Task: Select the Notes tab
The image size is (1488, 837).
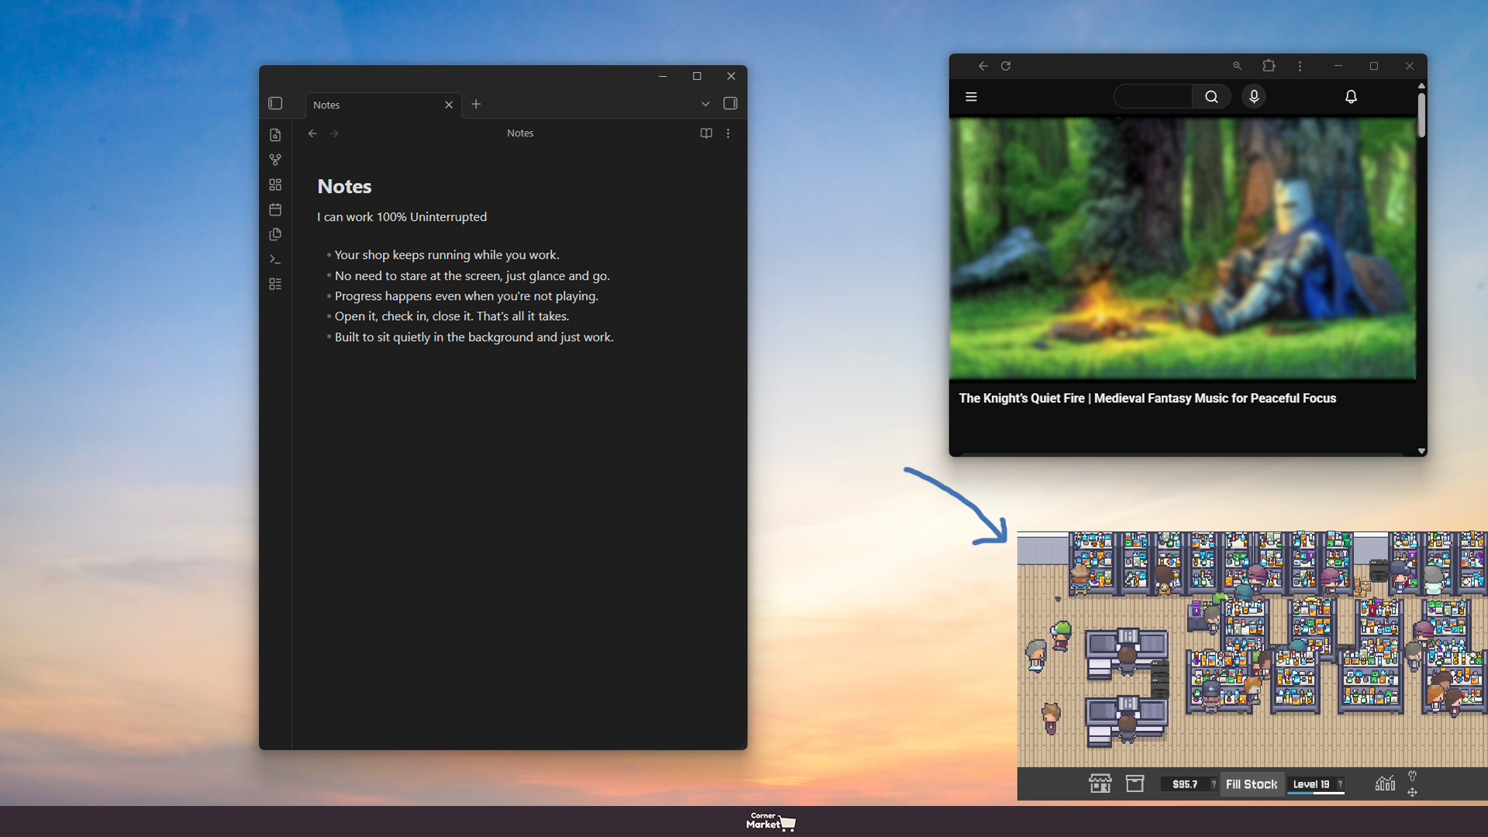Action: click(356, 105)
